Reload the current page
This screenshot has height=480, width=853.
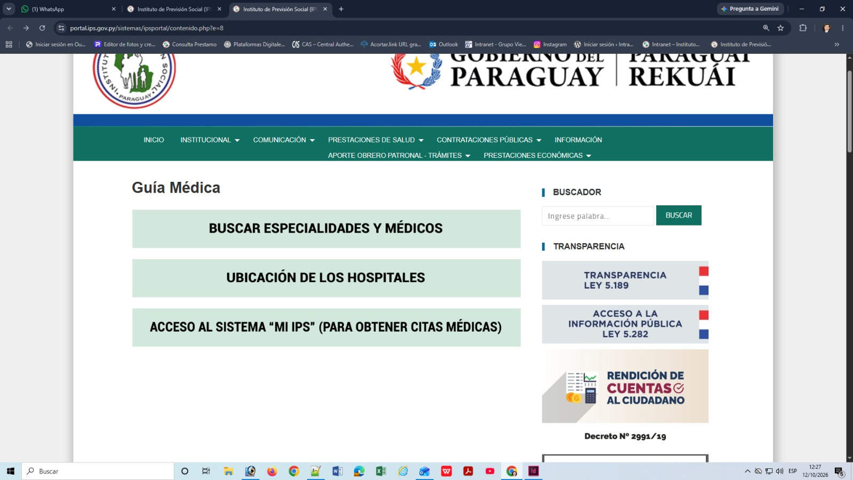[x=42, y=28]
